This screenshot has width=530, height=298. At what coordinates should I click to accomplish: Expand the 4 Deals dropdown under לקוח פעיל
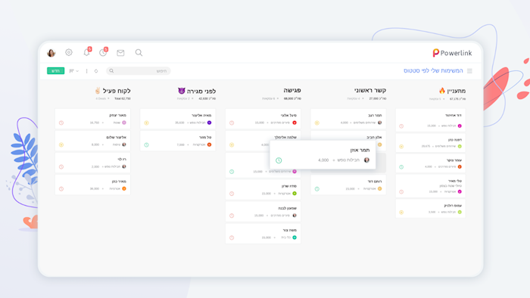102,98
